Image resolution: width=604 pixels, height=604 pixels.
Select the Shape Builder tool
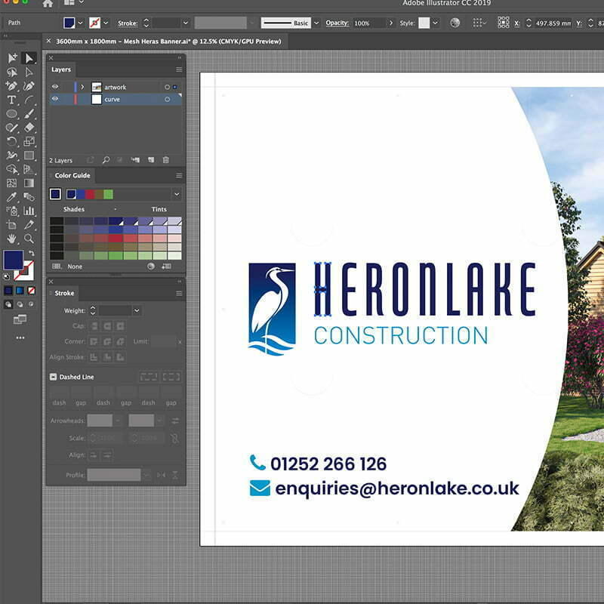click(x=11, y=169)
